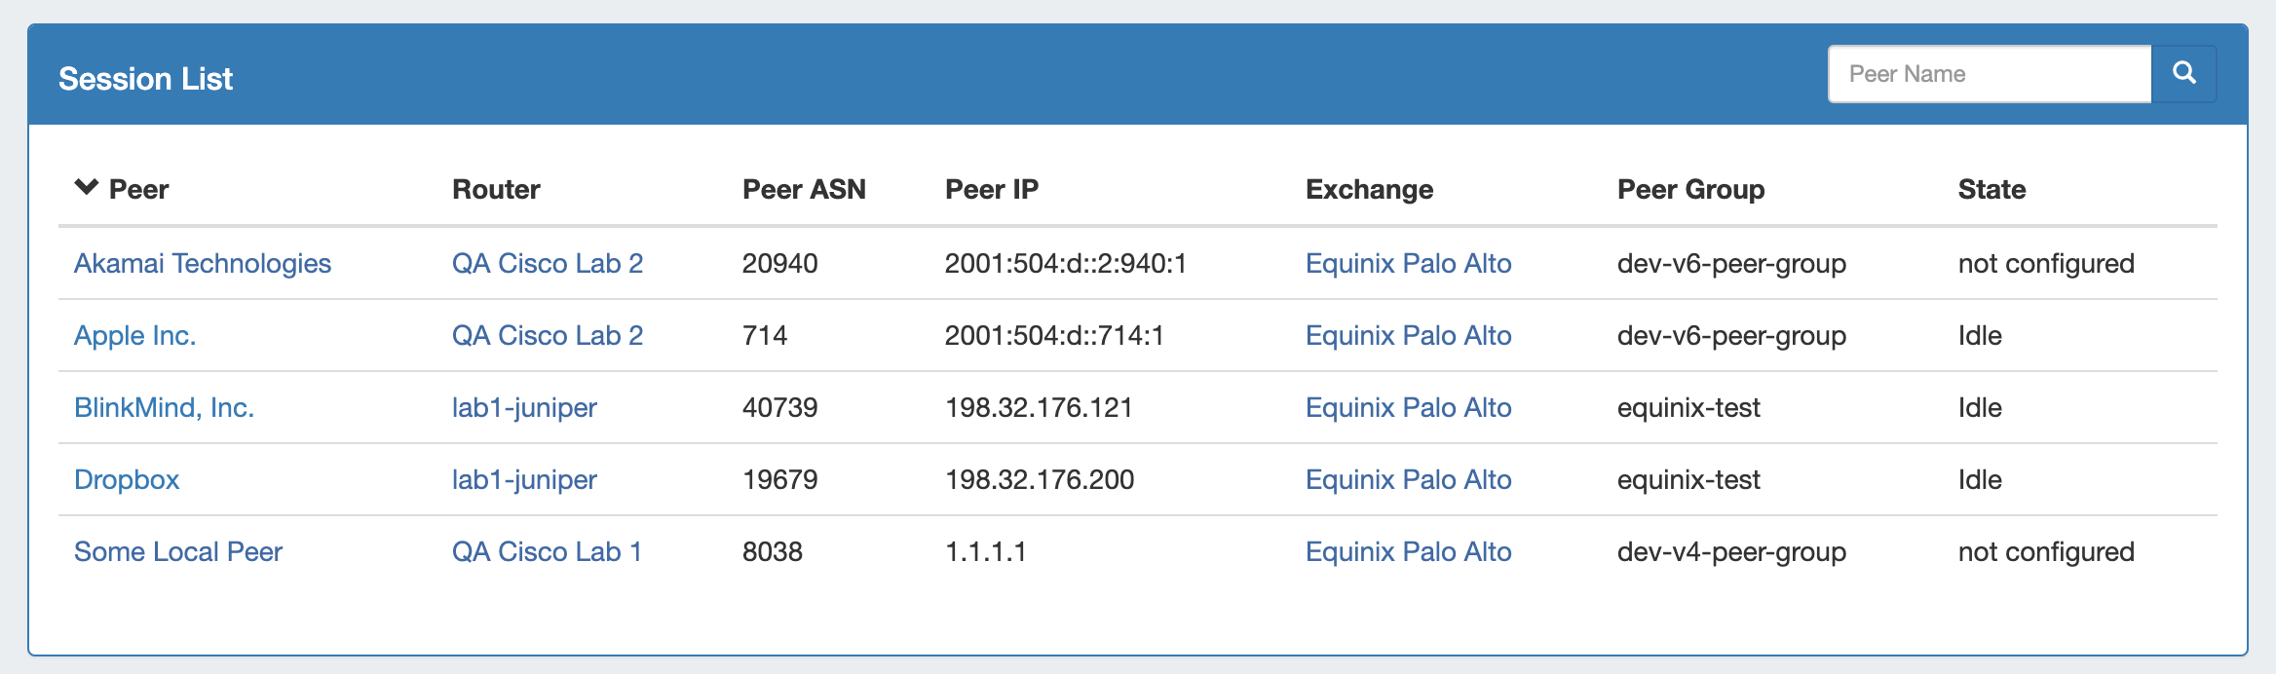Open QA Cisco Lab 2 router for Apple
The image size is (2276, 674).
coord(548,335)
